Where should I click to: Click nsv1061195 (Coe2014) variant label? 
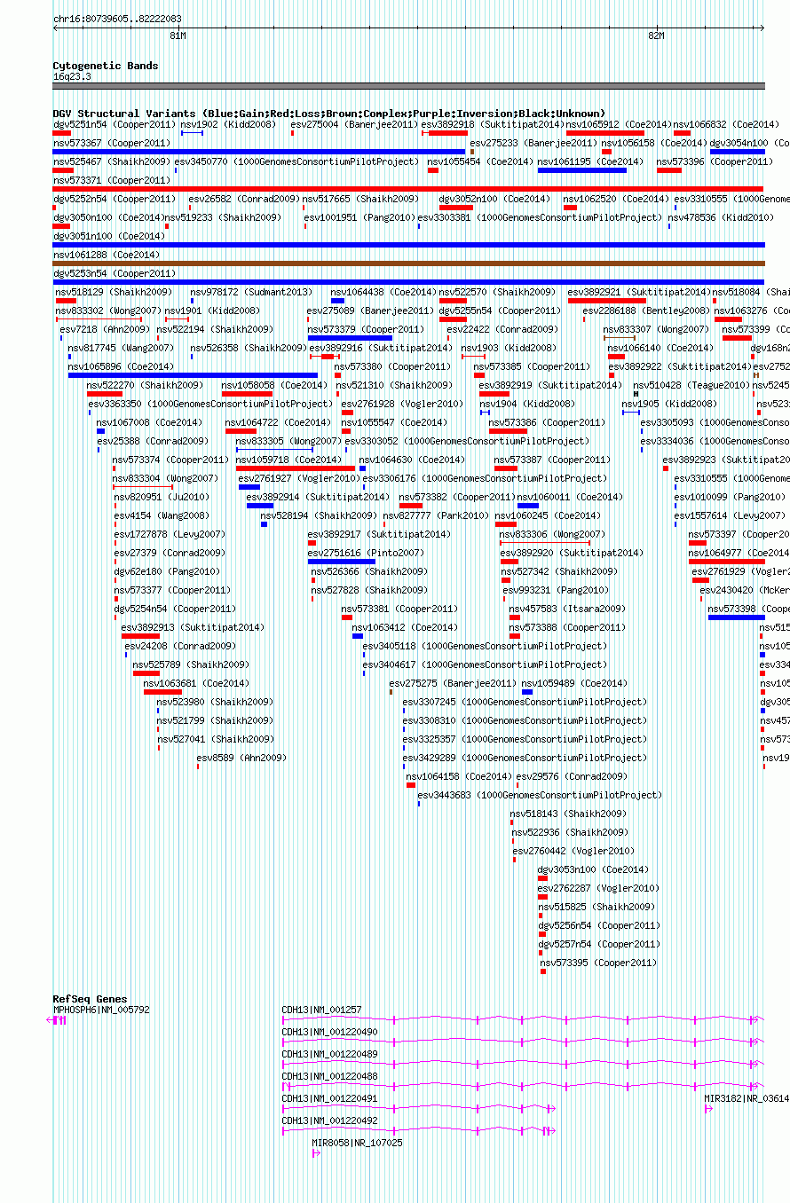click(590, 161)
